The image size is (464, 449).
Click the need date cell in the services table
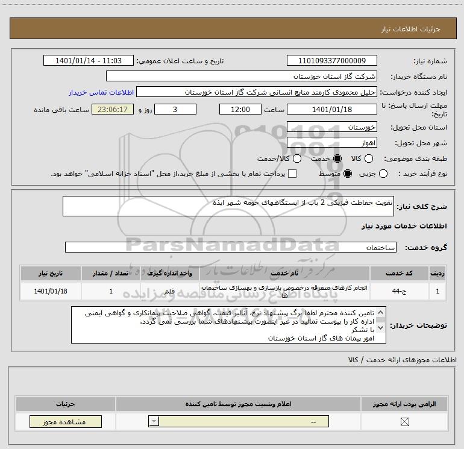pos(51,291)
